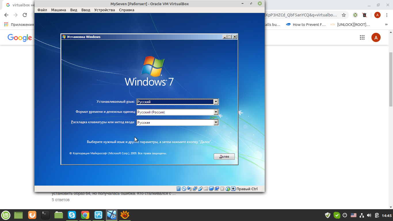Open the Ввод menu in VirtualBox
The height and width of the screenshot is (221, 393).
point(86,10)
